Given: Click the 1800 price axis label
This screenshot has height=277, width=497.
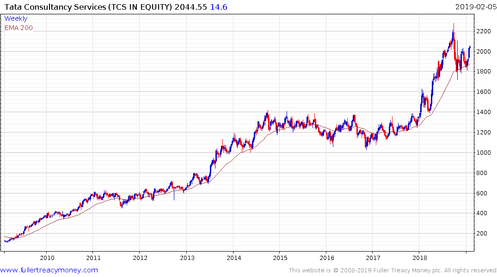Looking at the screenshot, I should tap(484, 72).
